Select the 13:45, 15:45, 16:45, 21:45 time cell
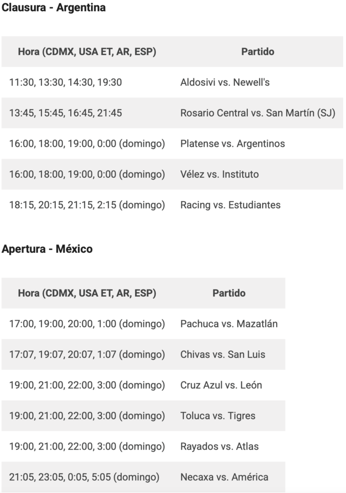346x493 pixels. click(x=65, y=113)
